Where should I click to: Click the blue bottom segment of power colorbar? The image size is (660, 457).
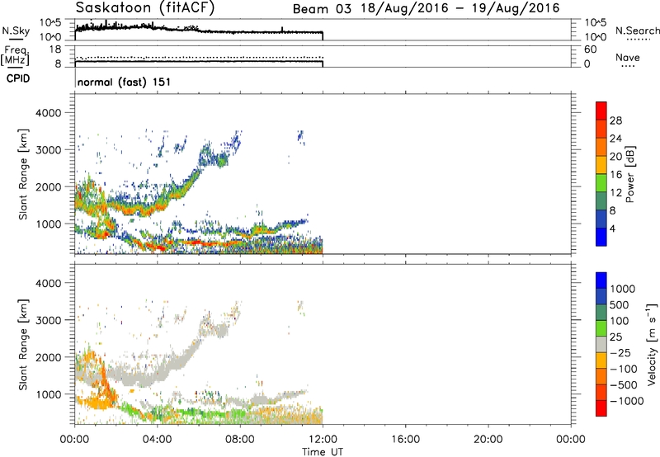pos(601,237)
